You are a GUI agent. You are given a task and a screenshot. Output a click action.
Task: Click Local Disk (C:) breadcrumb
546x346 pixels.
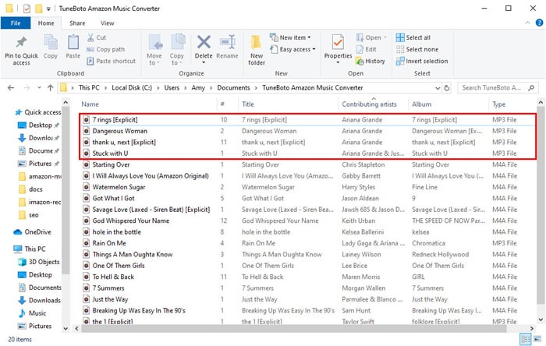pos(132,87)
